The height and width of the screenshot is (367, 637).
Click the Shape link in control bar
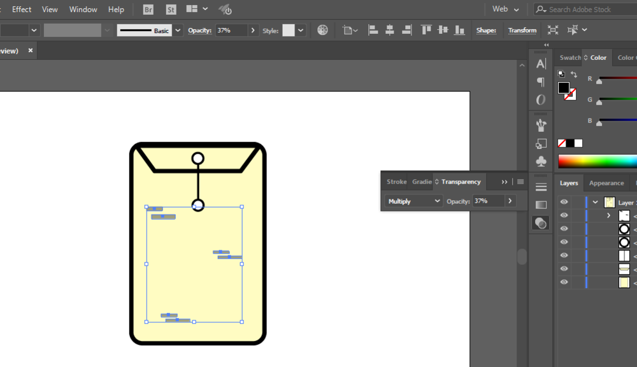tap(486, 30)
